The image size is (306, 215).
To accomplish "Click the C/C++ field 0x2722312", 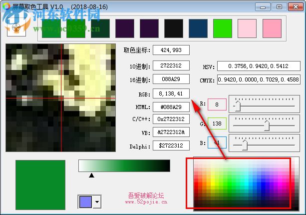I will 171,119.
